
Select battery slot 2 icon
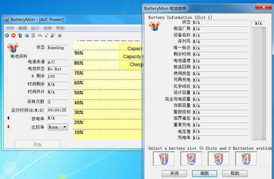click(191, 159)
